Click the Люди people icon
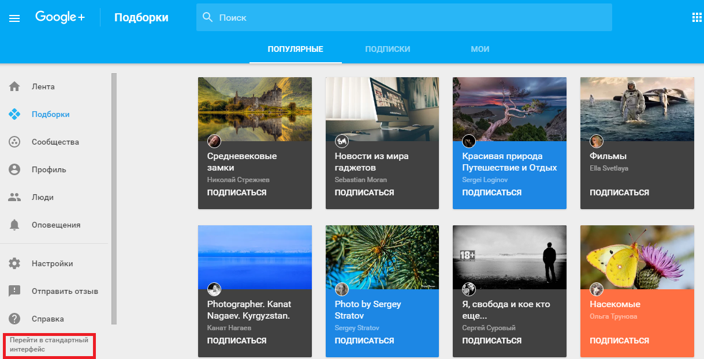The width and height of the screenshot is (704, 359). (14, 198)
